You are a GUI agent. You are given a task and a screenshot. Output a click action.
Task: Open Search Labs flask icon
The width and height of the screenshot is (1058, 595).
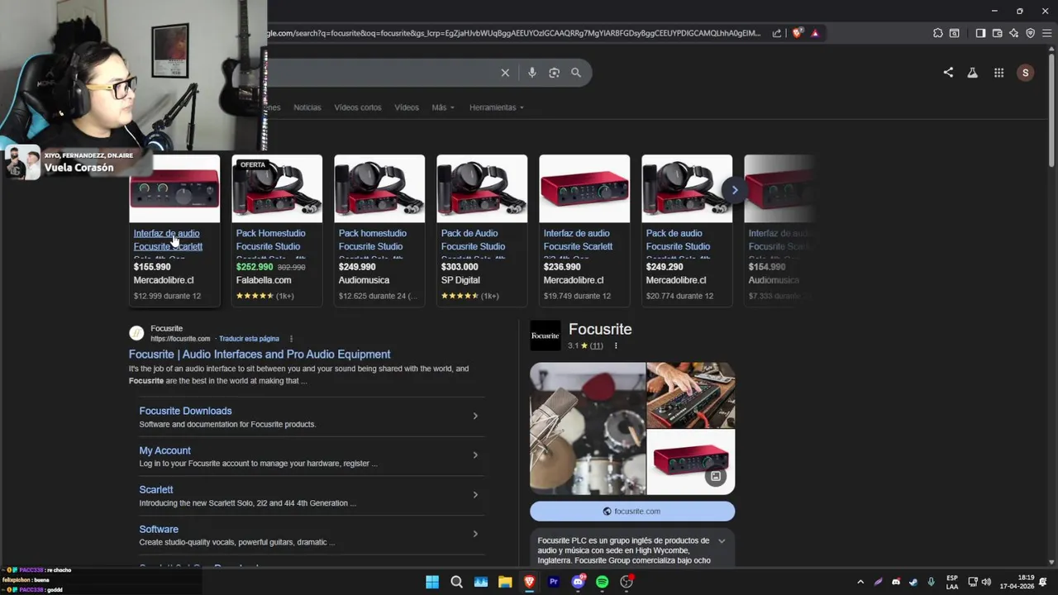(973, 73)
